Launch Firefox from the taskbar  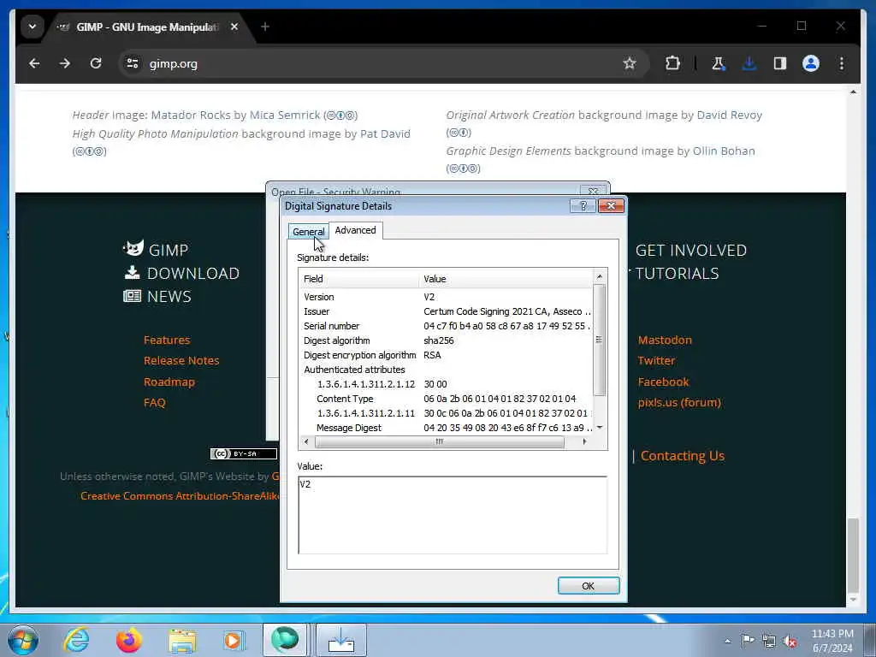(128, 640)
